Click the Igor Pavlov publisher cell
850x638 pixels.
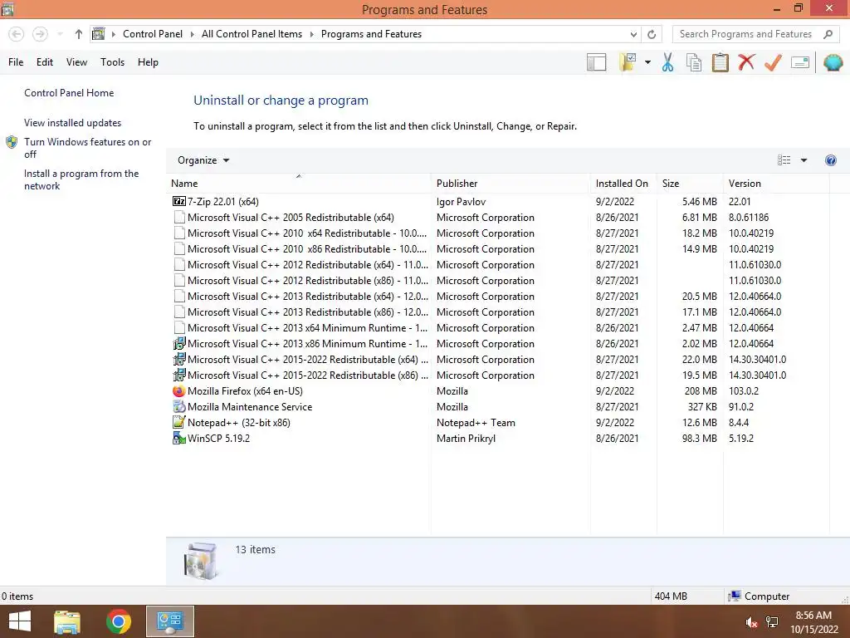point(461,202)
